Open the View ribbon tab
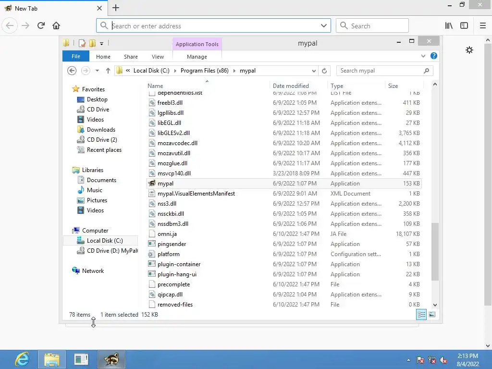 158,57
